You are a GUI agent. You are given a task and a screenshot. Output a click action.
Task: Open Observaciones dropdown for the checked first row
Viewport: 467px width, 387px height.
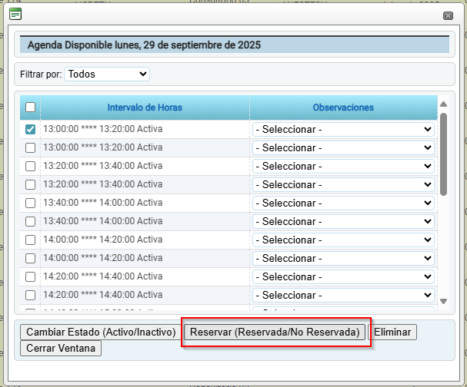tap(343, 129)
